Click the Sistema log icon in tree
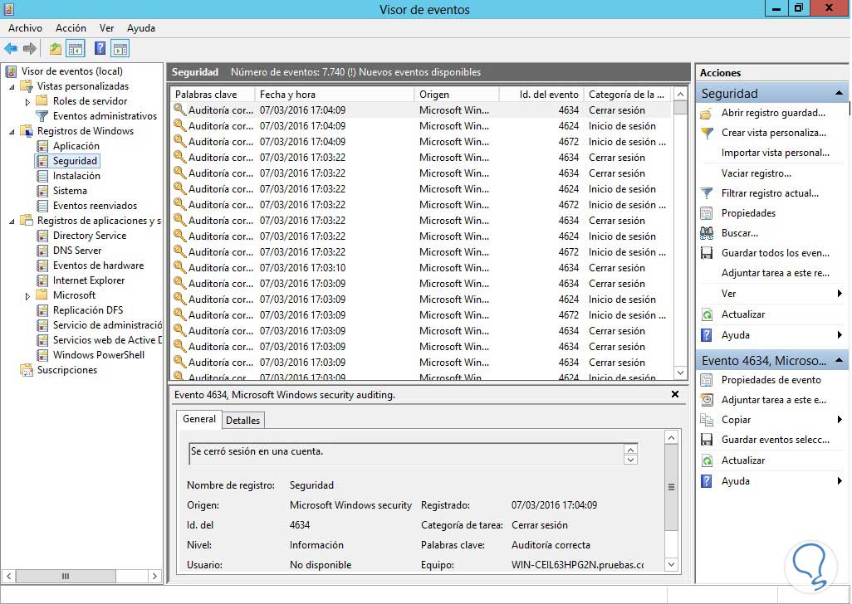This screenshot has width=852, height=604. click(42, 191)
